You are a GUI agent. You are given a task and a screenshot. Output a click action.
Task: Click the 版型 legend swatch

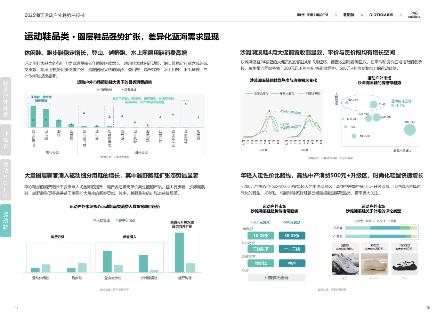pos(389,221)
